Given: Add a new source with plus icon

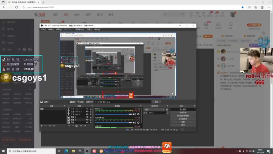Looking at the screenshot, I should point(69,126).
